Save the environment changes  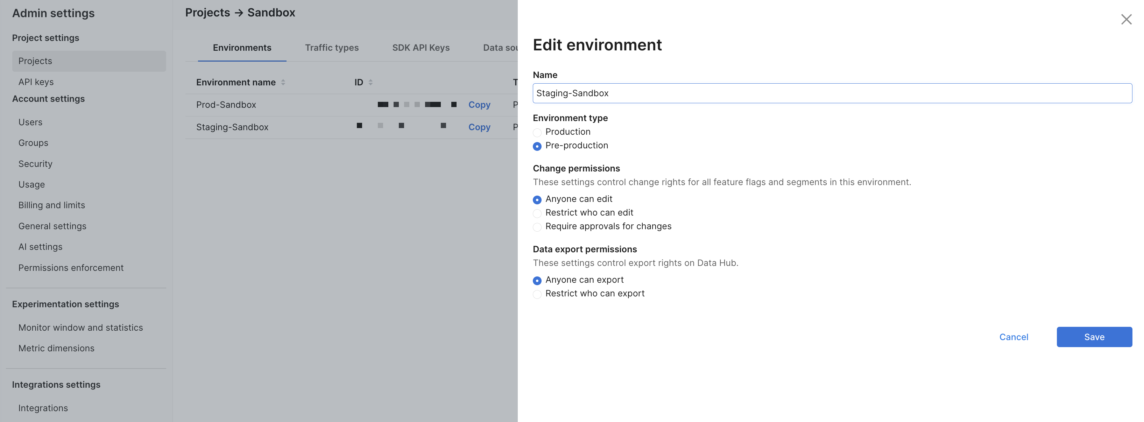coord(1094,337)
